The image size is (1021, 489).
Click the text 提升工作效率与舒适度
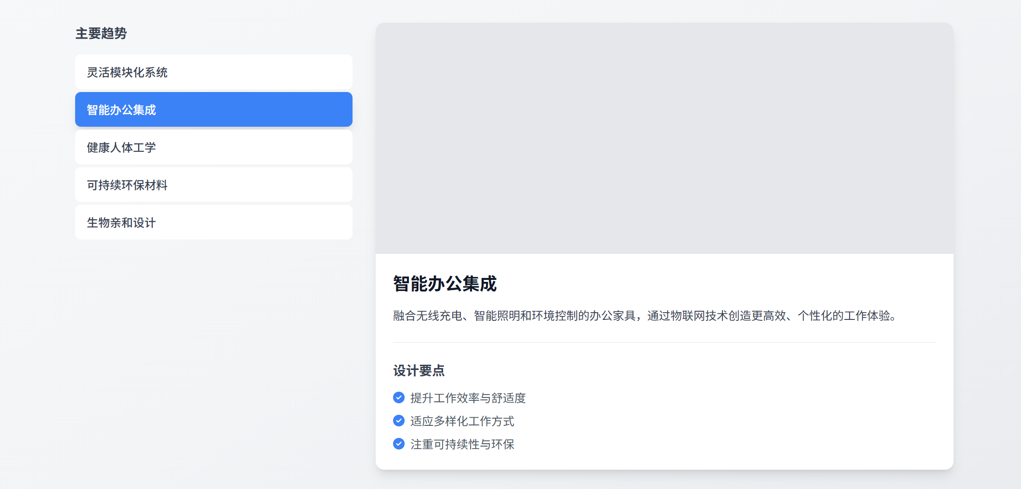(468, 398)
